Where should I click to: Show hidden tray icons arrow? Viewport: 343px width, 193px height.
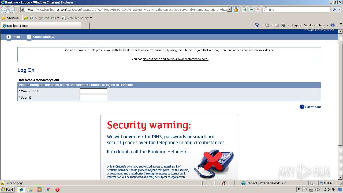299,190
